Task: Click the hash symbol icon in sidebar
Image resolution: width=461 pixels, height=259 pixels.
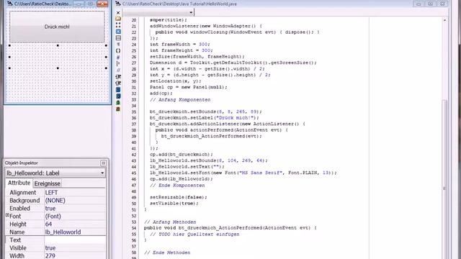Action: [x=118, y=58]
